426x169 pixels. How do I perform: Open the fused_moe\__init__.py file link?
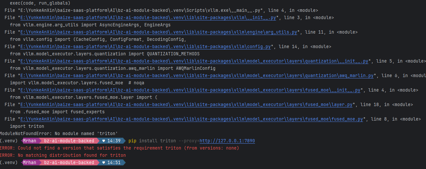190,90
